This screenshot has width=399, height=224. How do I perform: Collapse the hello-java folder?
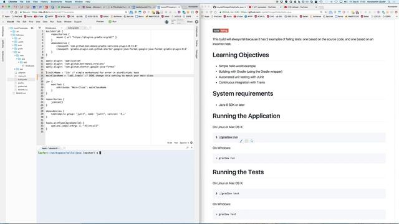11,35
